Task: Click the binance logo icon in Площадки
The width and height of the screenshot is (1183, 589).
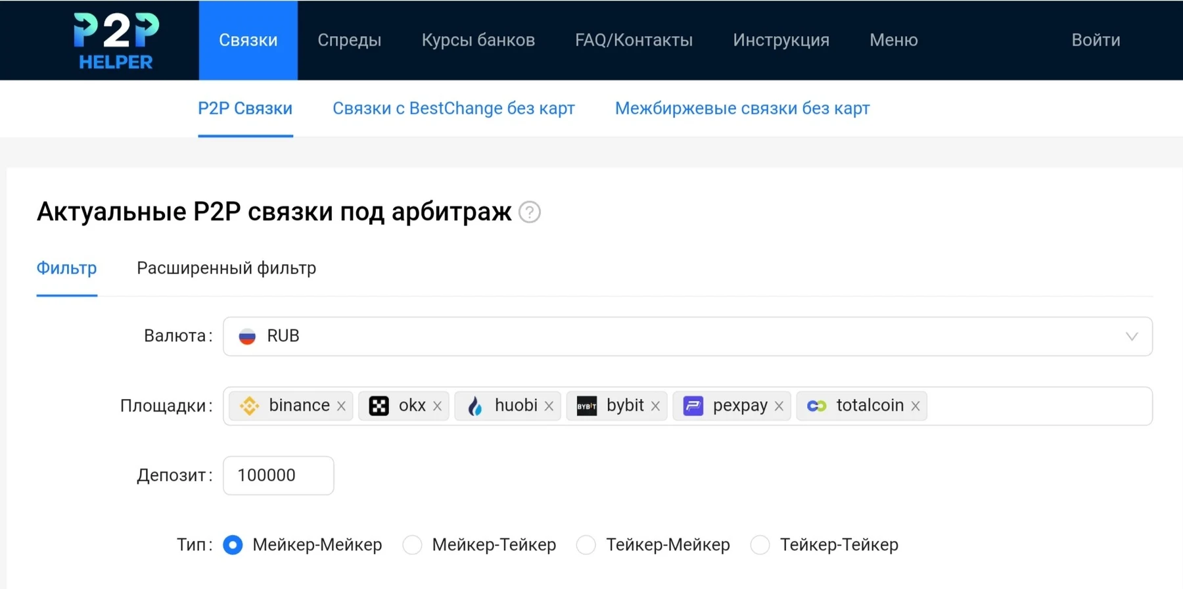Action: [249, 406]
